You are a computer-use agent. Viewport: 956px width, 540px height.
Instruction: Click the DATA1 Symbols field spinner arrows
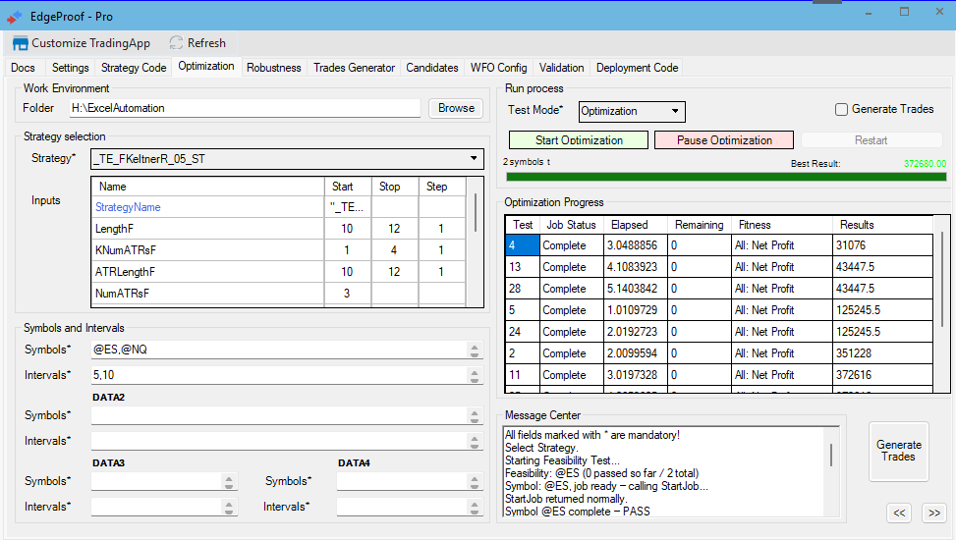tap(475, 351)
